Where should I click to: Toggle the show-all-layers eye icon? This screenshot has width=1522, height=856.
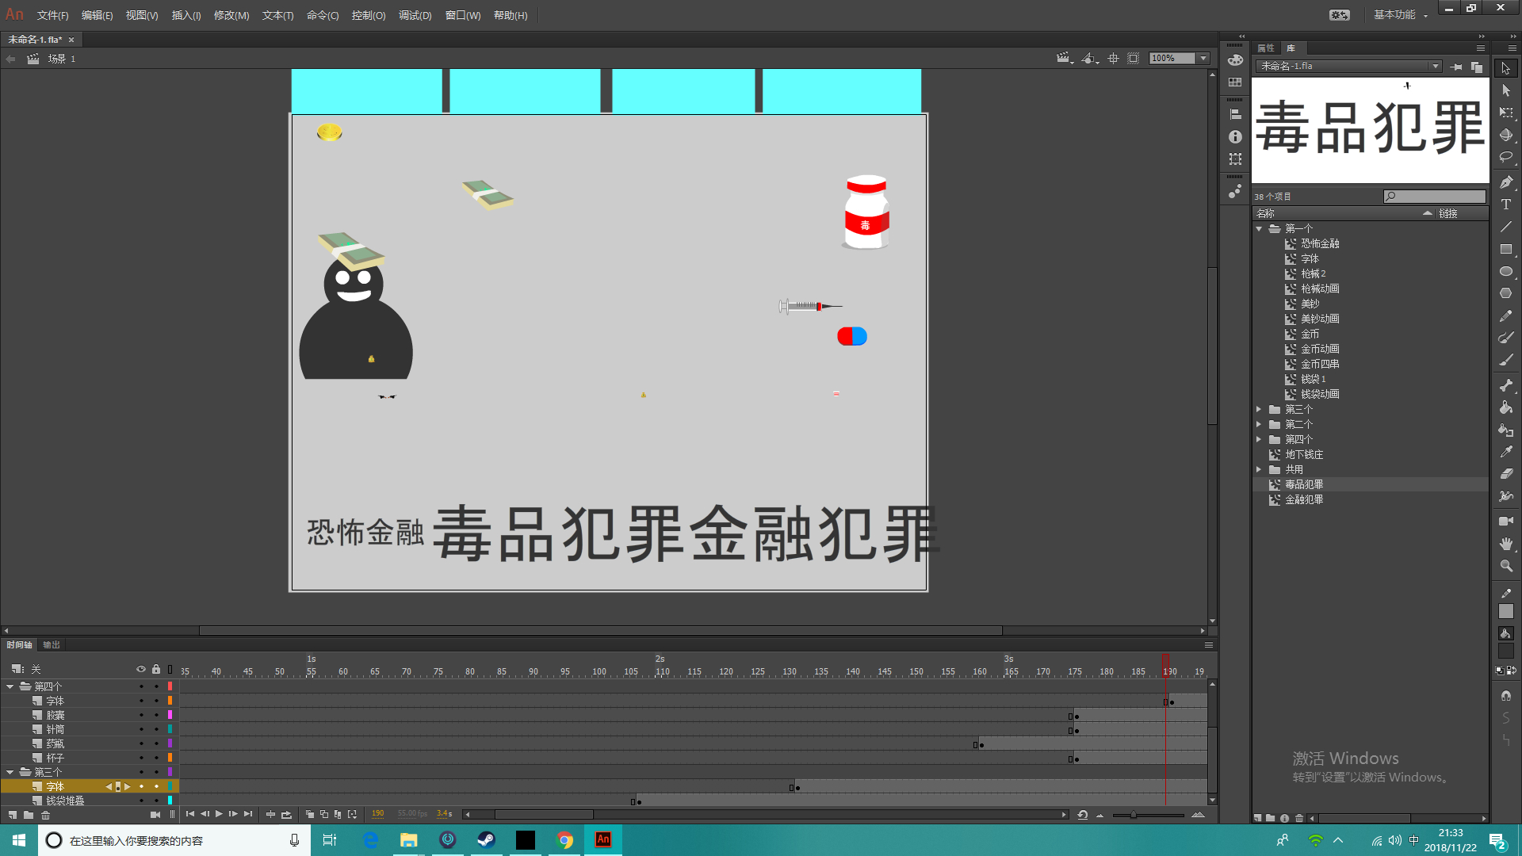coord(141,670)
